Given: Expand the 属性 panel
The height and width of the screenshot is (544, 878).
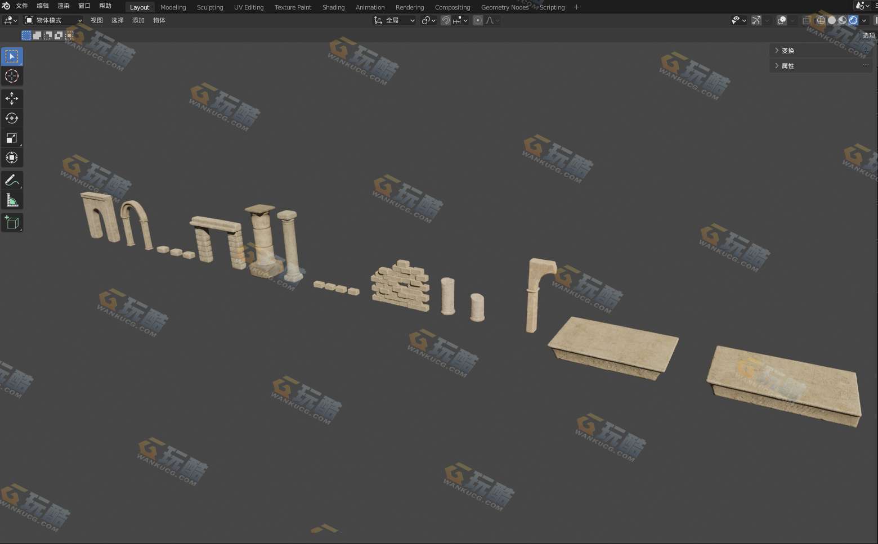Looking at the screenshot, I should 821,66.
